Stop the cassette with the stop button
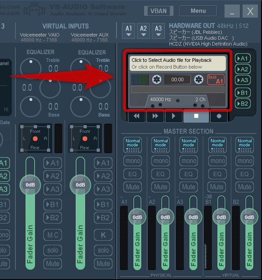Viewport: 262px width, 280px height. tap(196, 116)
